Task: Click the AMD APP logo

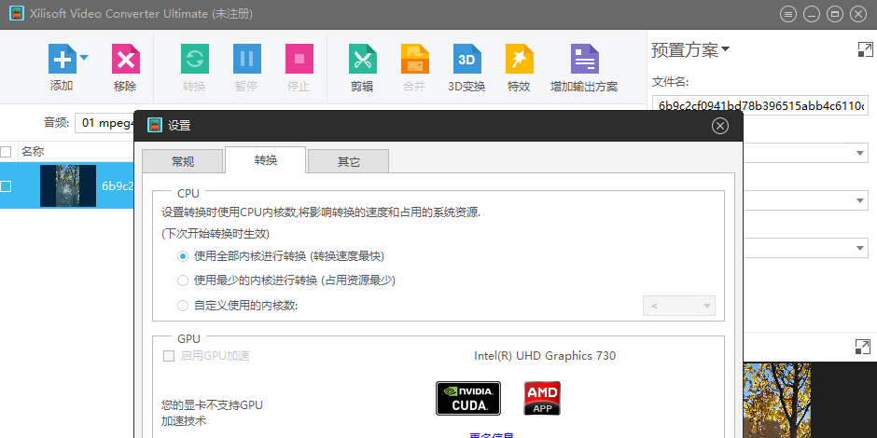Action: coord(542,398)
